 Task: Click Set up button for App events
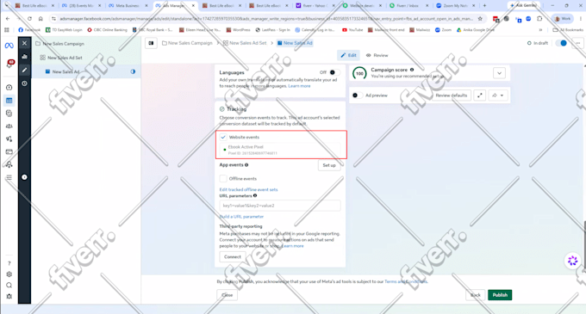coord(329,165)
